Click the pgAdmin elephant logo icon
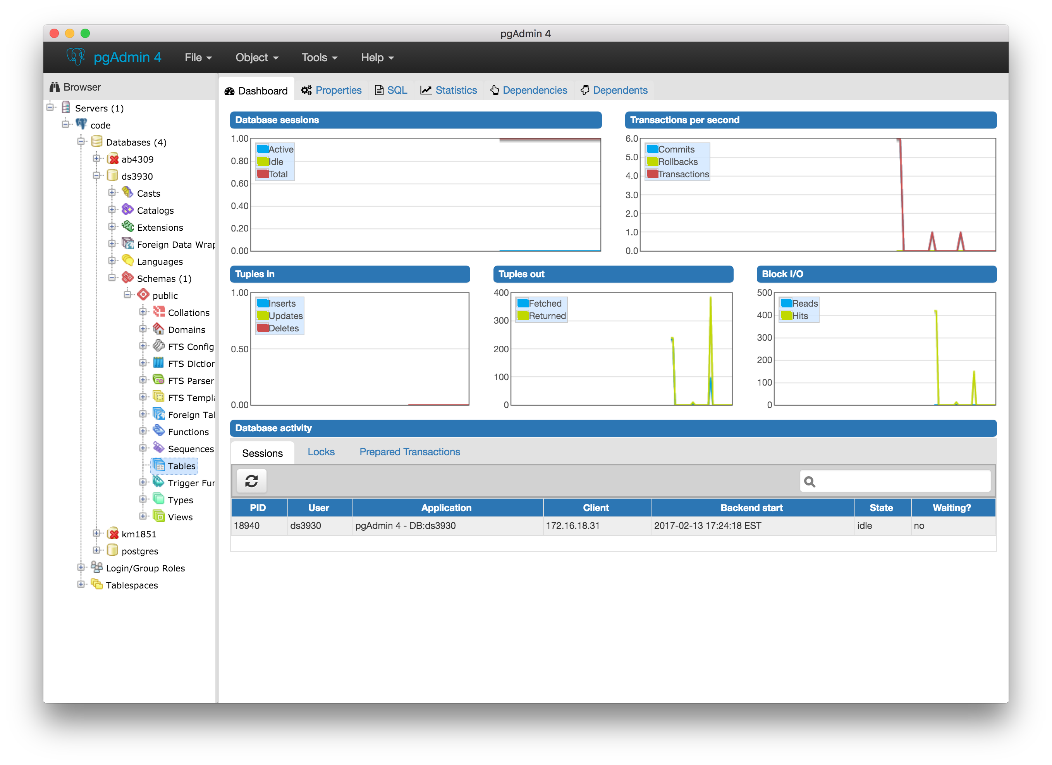Screen dimensions: 1052x765 coord(76,57)
